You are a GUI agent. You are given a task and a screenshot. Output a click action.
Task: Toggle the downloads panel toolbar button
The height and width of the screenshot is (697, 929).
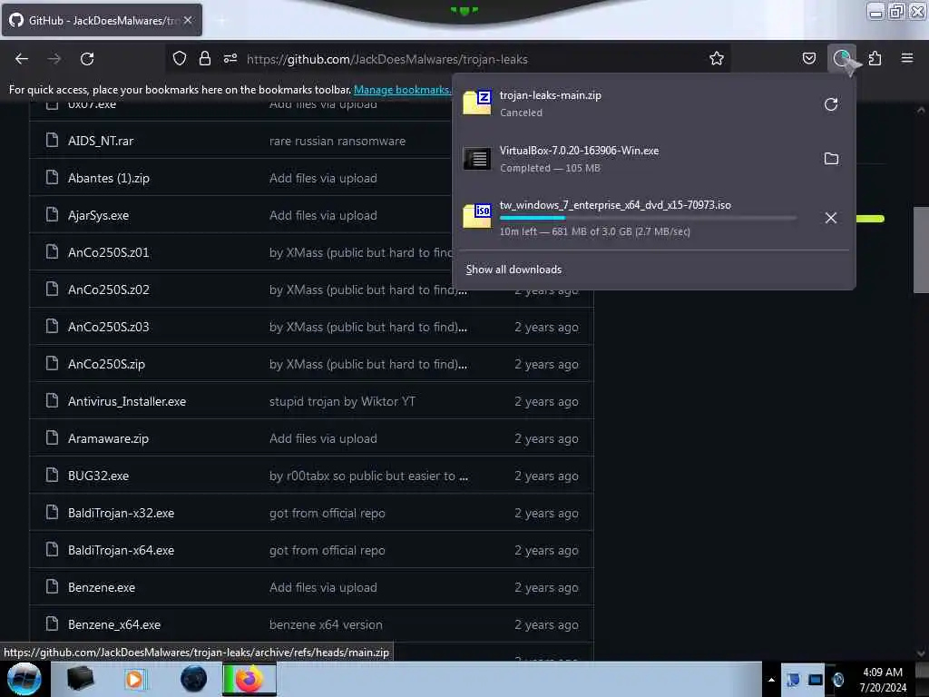[842, 58]
